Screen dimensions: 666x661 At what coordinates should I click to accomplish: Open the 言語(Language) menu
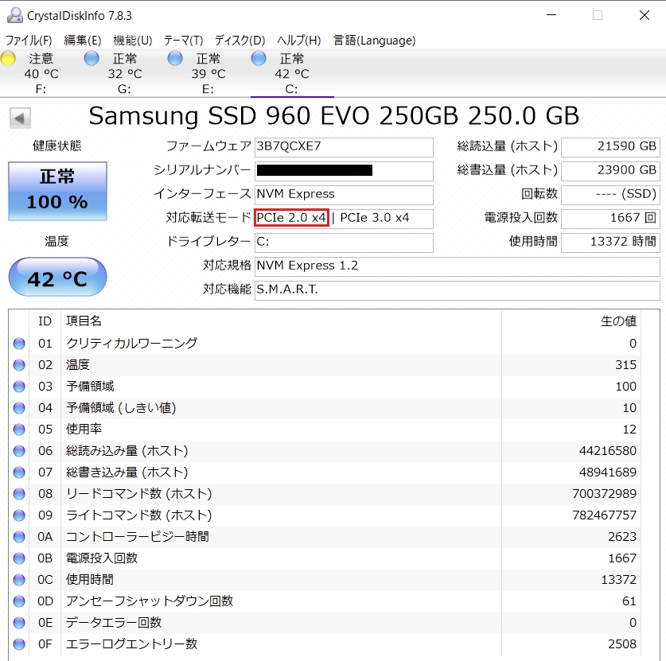tap(374, 41)
